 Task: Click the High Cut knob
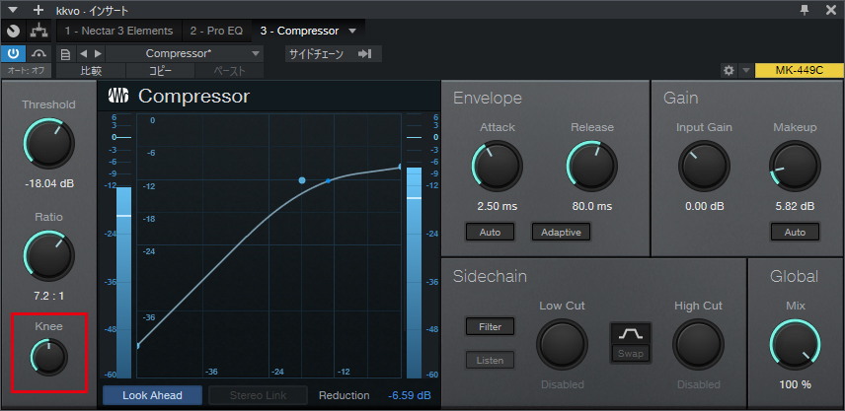(x=698, y=344)
